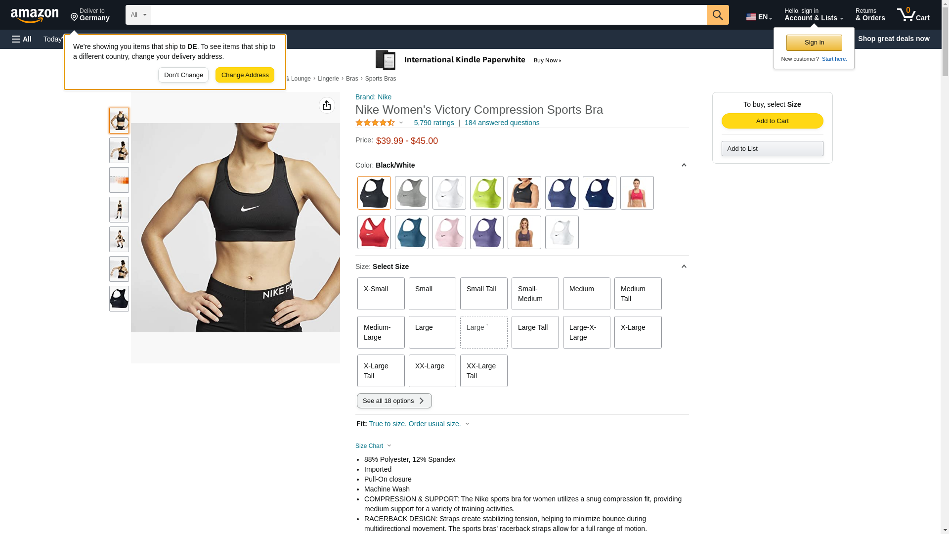Click the Deliver to Germany location icon
The image size is (949, 534).
tap(74, 17)
